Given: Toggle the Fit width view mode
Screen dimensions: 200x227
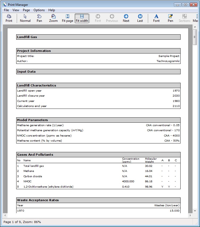Looking at the screenshot, I should pos(82,18).
